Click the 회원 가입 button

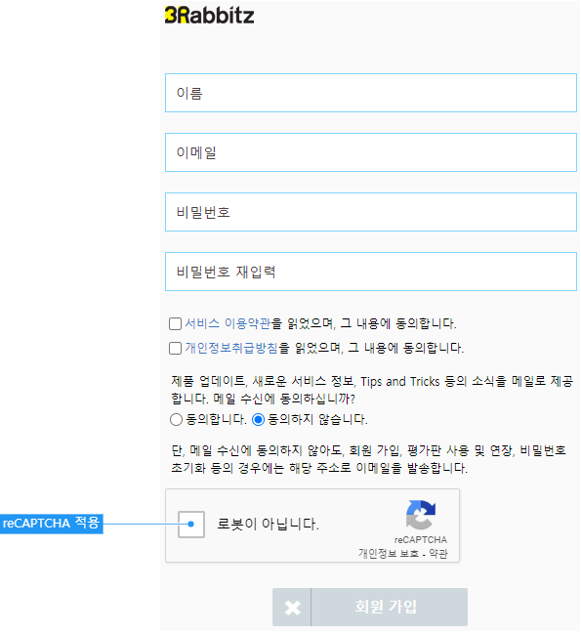[370, 607]
